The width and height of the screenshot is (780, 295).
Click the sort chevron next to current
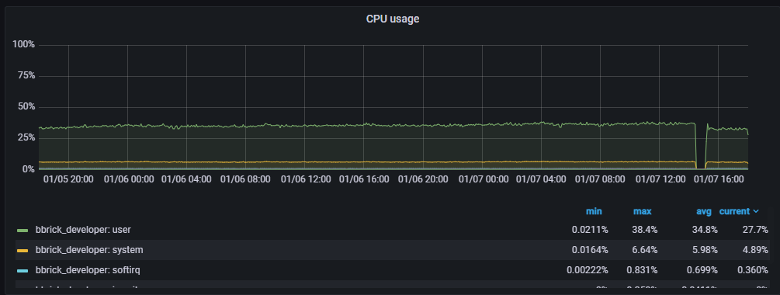coord(756,211)
